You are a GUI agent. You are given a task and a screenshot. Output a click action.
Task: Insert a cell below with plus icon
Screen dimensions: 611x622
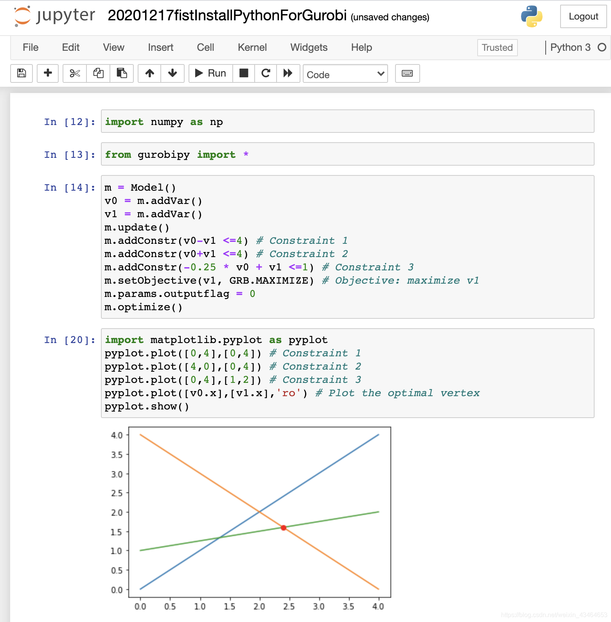click(48, 73)
